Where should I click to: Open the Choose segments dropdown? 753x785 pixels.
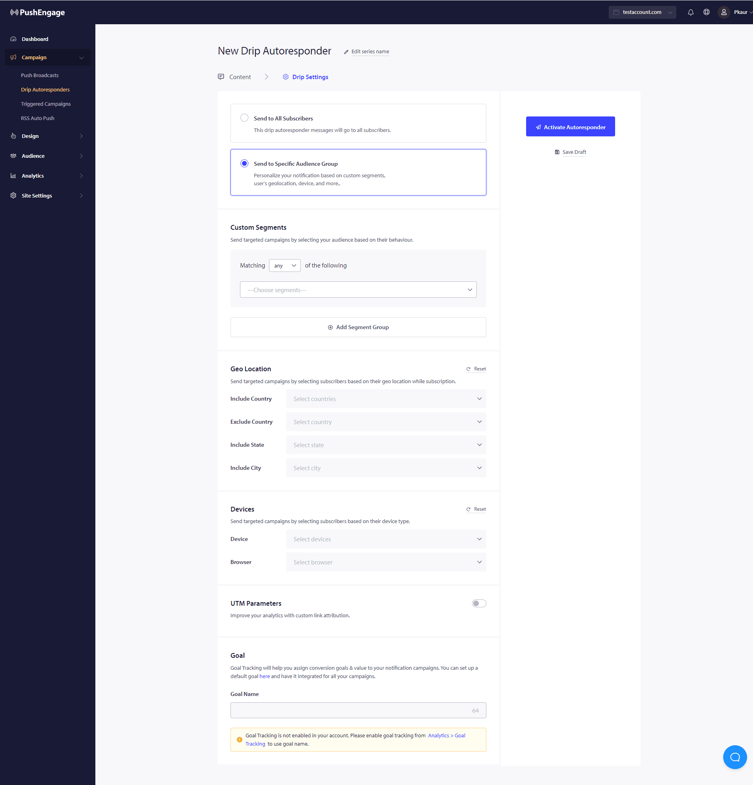pos(358,290)
